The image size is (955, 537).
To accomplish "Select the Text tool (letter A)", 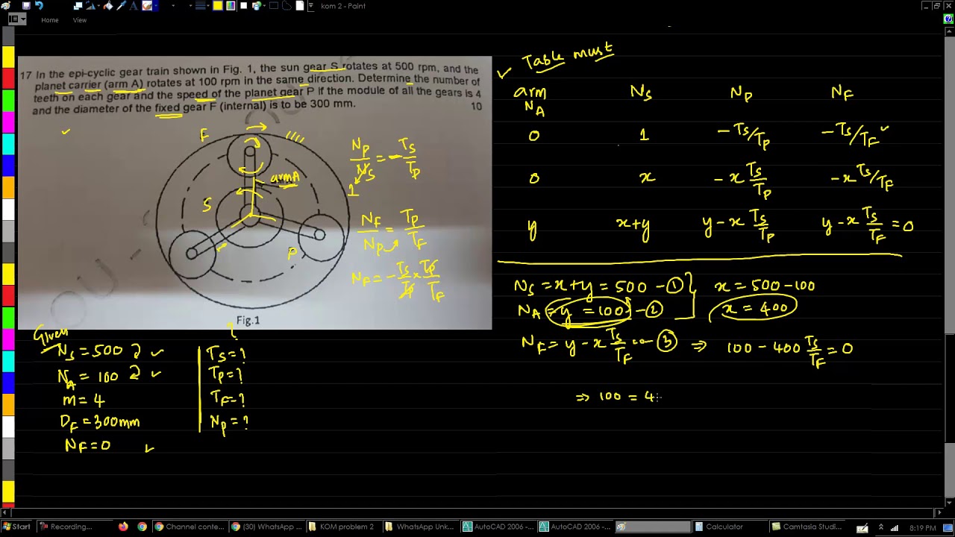I will point(134,5).
